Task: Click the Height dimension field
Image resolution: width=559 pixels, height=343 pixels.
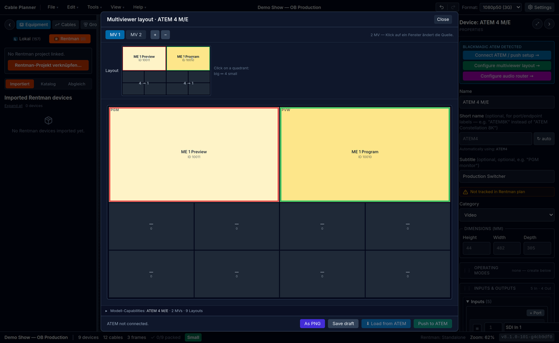Action: [x=476, y=248]
